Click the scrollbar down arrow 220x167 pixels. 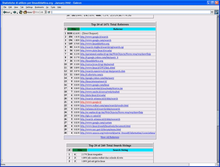tap(218, 161)
